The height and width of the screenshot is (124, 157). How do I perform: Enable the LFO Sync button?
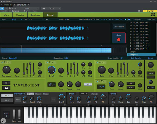[131, 83]
